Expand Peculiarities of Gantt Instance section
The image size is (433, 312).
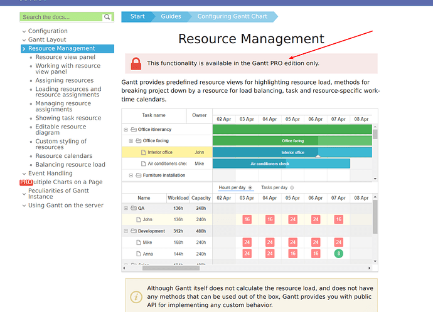click(24, 194)
